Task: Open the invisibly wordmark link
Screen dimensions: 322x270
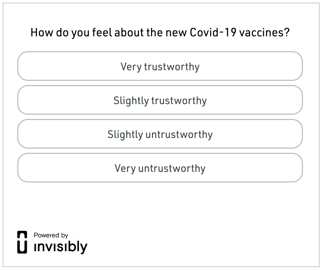Action: (61, 247)
